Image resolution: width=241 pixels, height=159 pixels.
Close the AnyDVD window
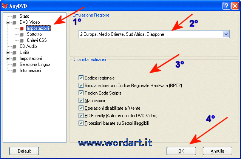[235, 6]
